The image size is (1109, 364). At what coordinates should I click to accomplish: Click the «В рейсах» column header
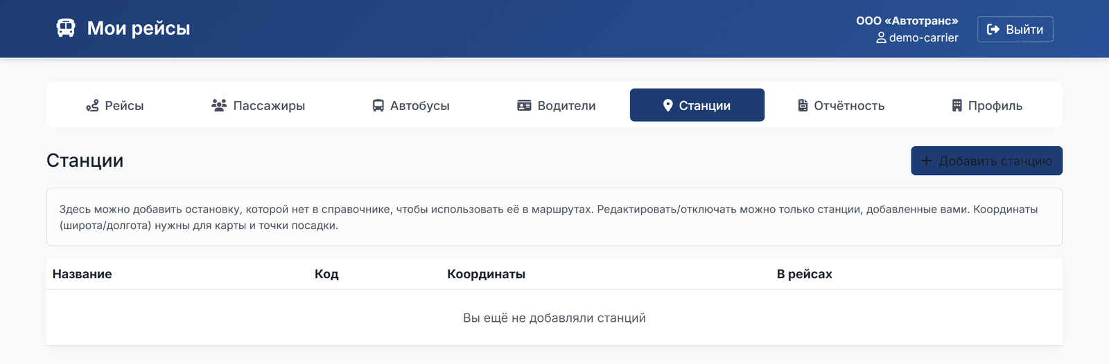[x=805, y=274]
